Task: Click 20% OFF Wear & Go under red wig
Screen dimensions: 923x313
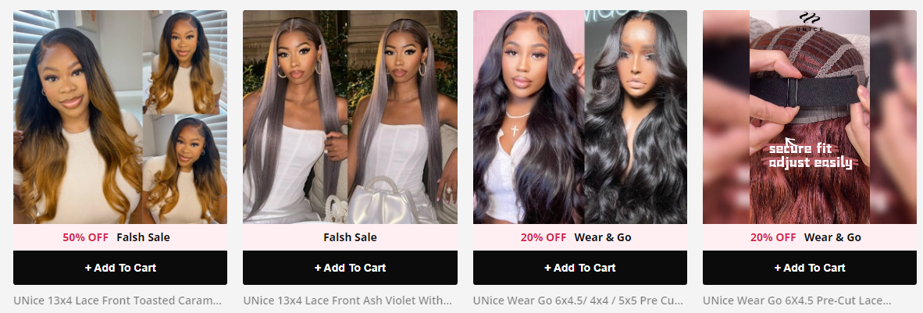Action: pos(805,238)
